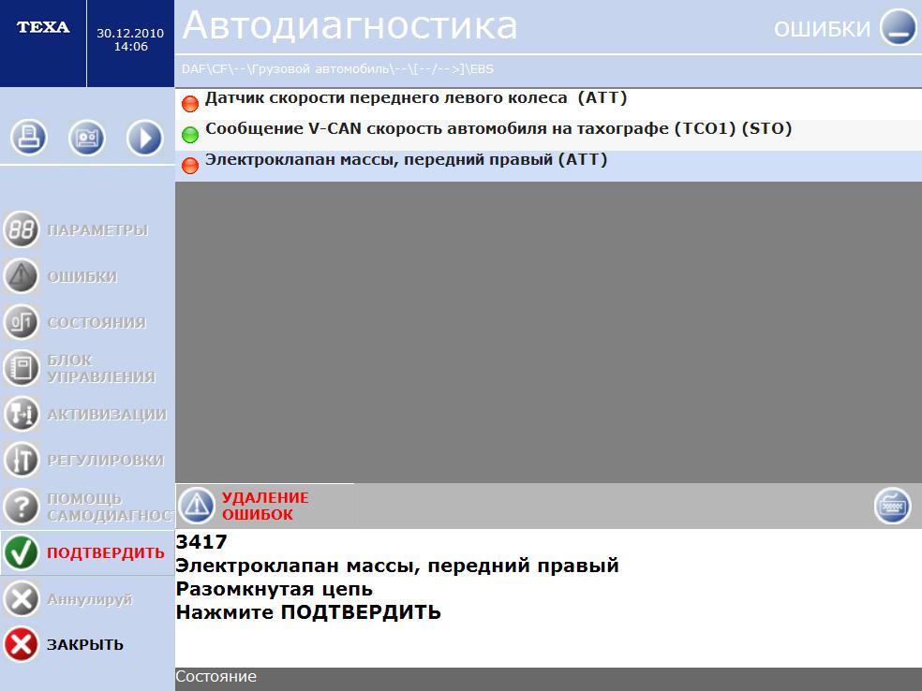This screenshot has height=691, width=922.
Task: Click the TEXA logo
Action: pos(43,27)
